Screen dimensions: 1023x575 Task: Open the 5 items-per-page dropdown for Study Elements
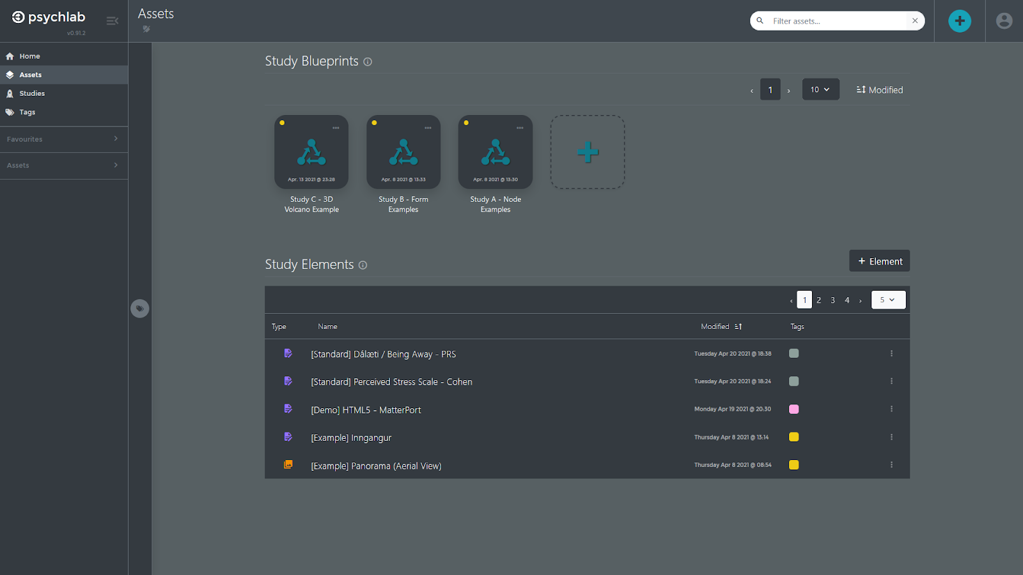point(888,299)
